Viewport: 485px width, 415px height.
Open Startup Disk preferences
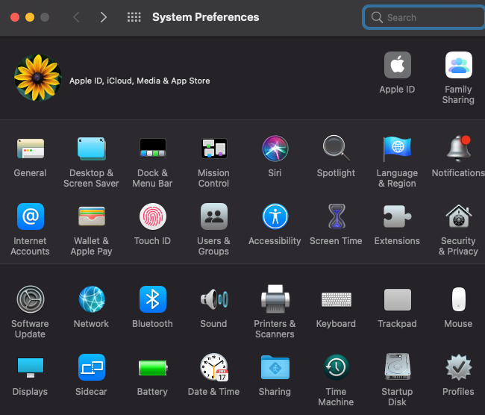tap(397, 367)
